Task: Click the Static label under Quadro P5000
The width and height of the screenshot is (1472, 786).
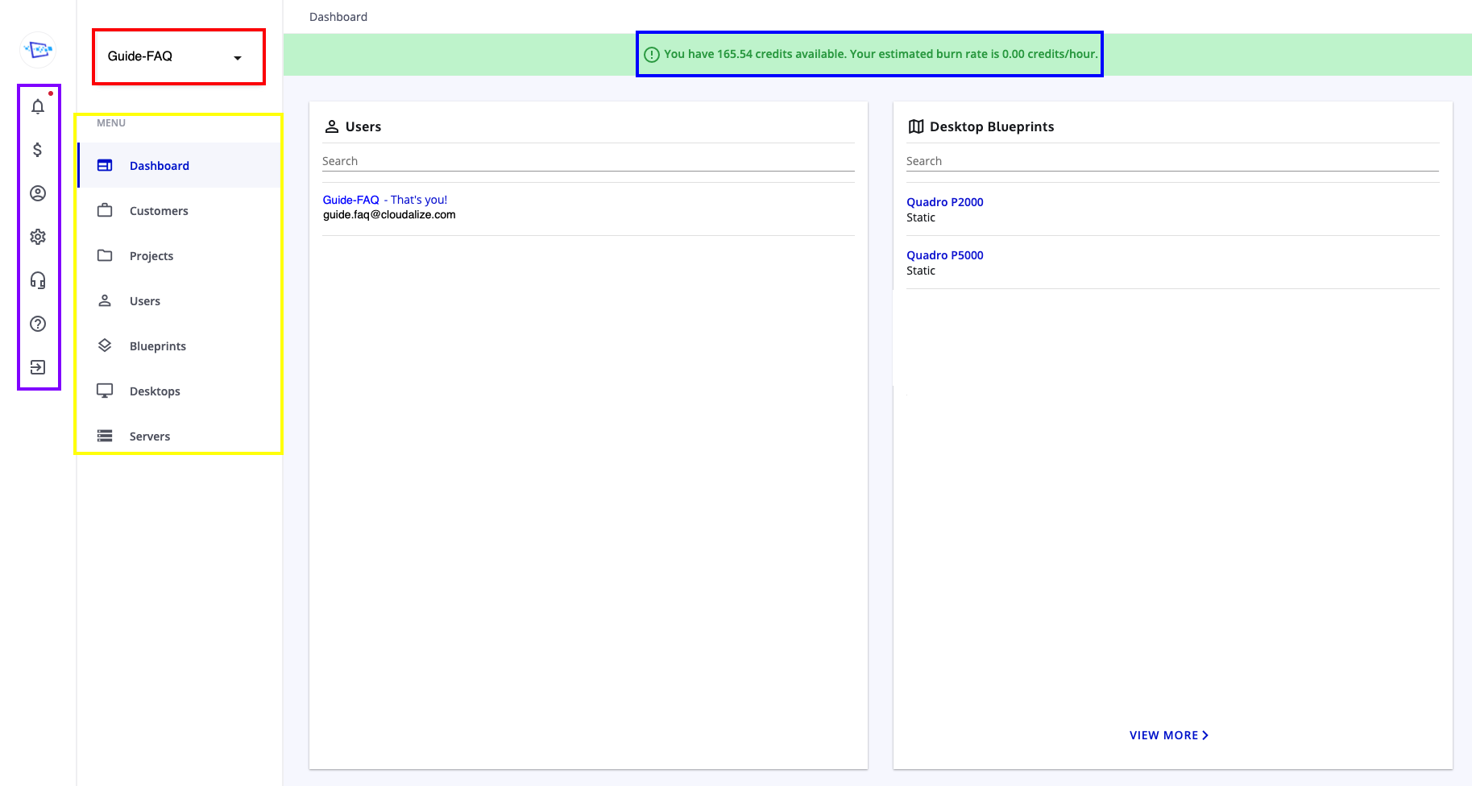Action: [921, 271]
